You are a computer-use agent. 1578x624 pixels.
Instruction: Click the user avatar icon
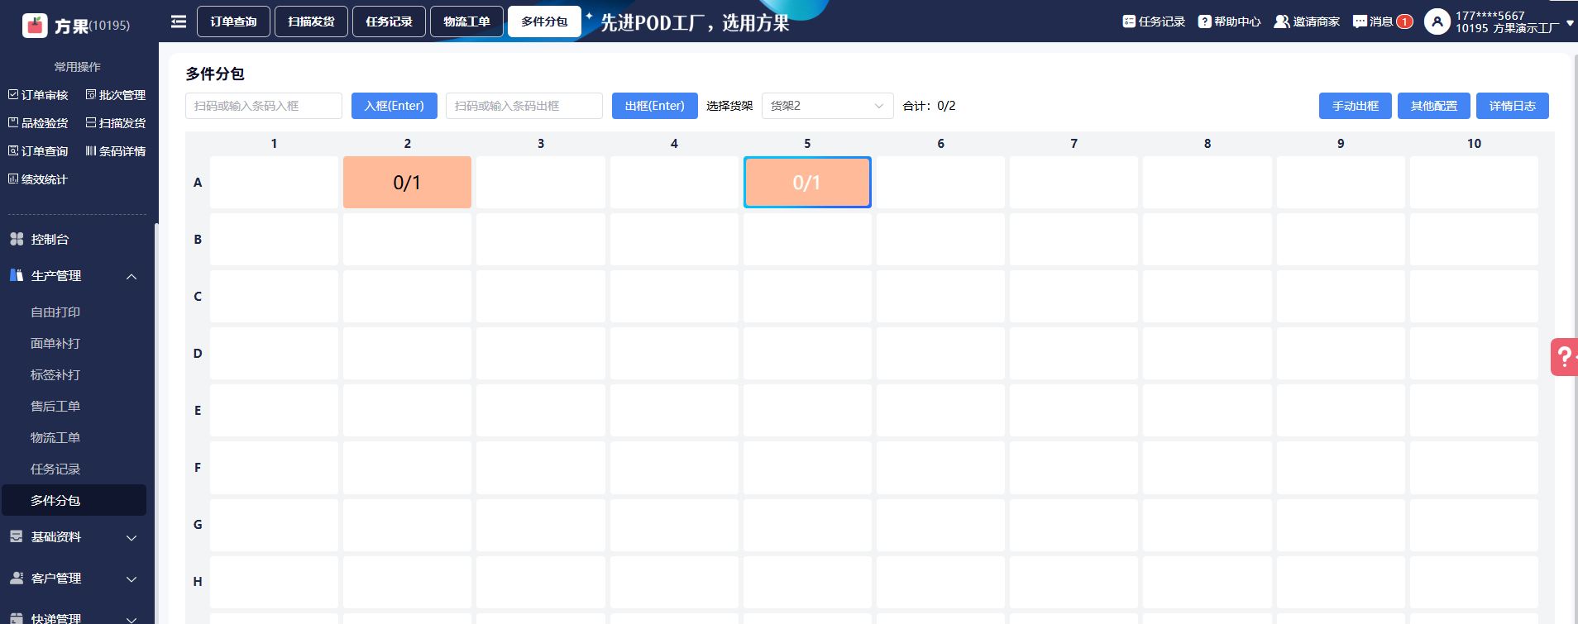point(1437,21)
